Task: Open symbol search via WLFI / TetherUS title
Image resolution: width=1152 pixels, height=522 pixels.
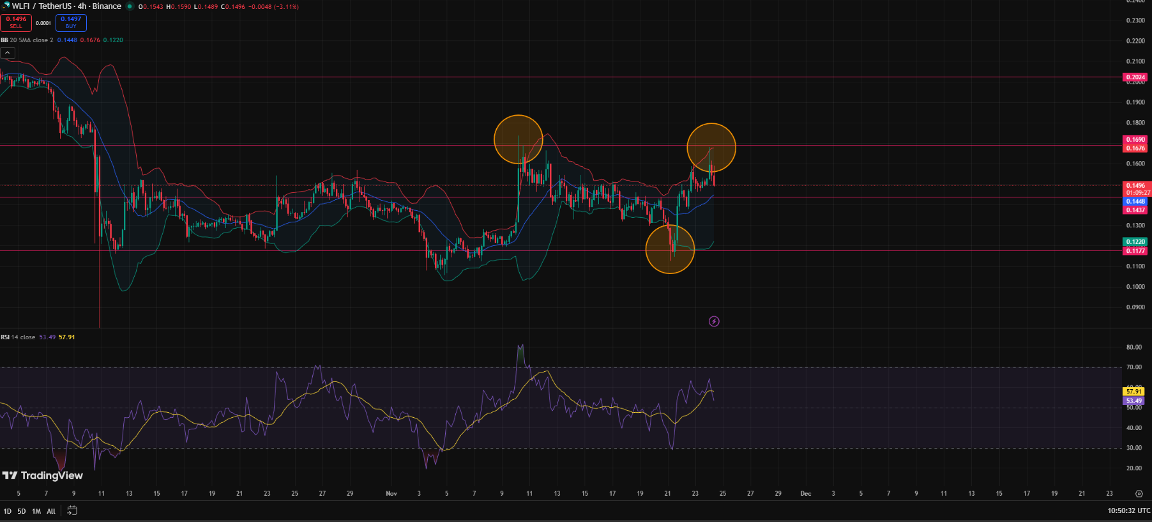Action: click(66, 6)
